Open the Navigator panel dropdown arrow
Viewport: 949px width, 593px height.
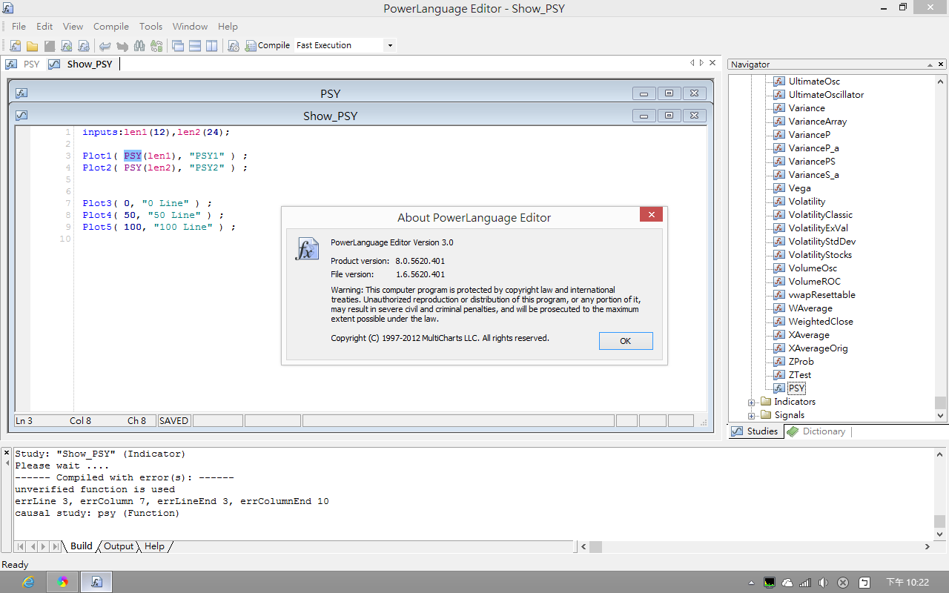click(x=930, y=64)
